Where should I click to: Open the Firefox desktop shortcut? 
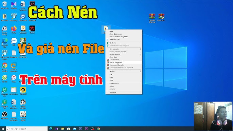pos(14,30)
